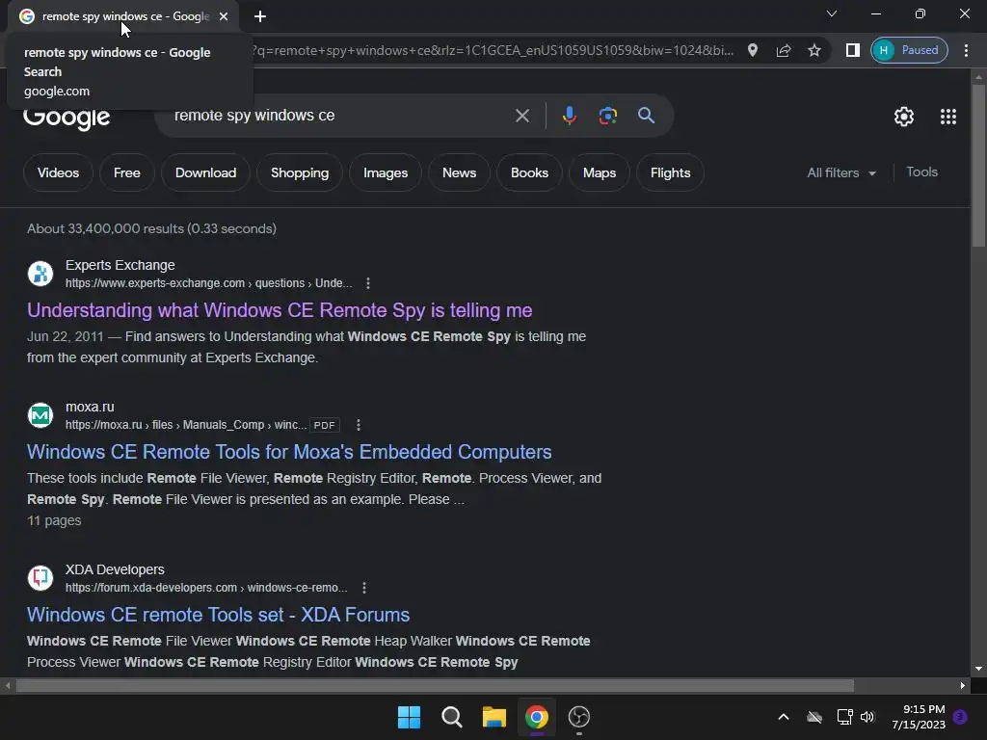This screenshot has width=987, height=740.
Task: Open Windows taskbar search
Action: [451, 717]
